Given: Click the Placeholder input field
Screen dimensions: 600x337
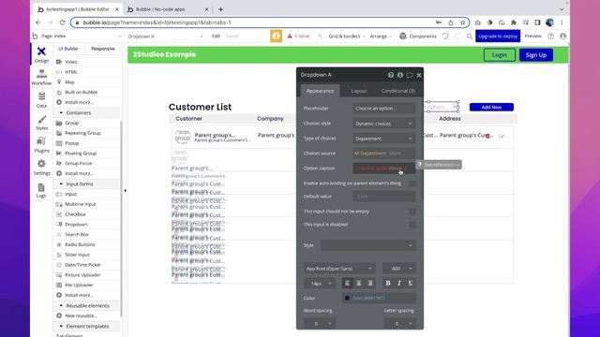Looking at the screenshot, I should point(383,109).
